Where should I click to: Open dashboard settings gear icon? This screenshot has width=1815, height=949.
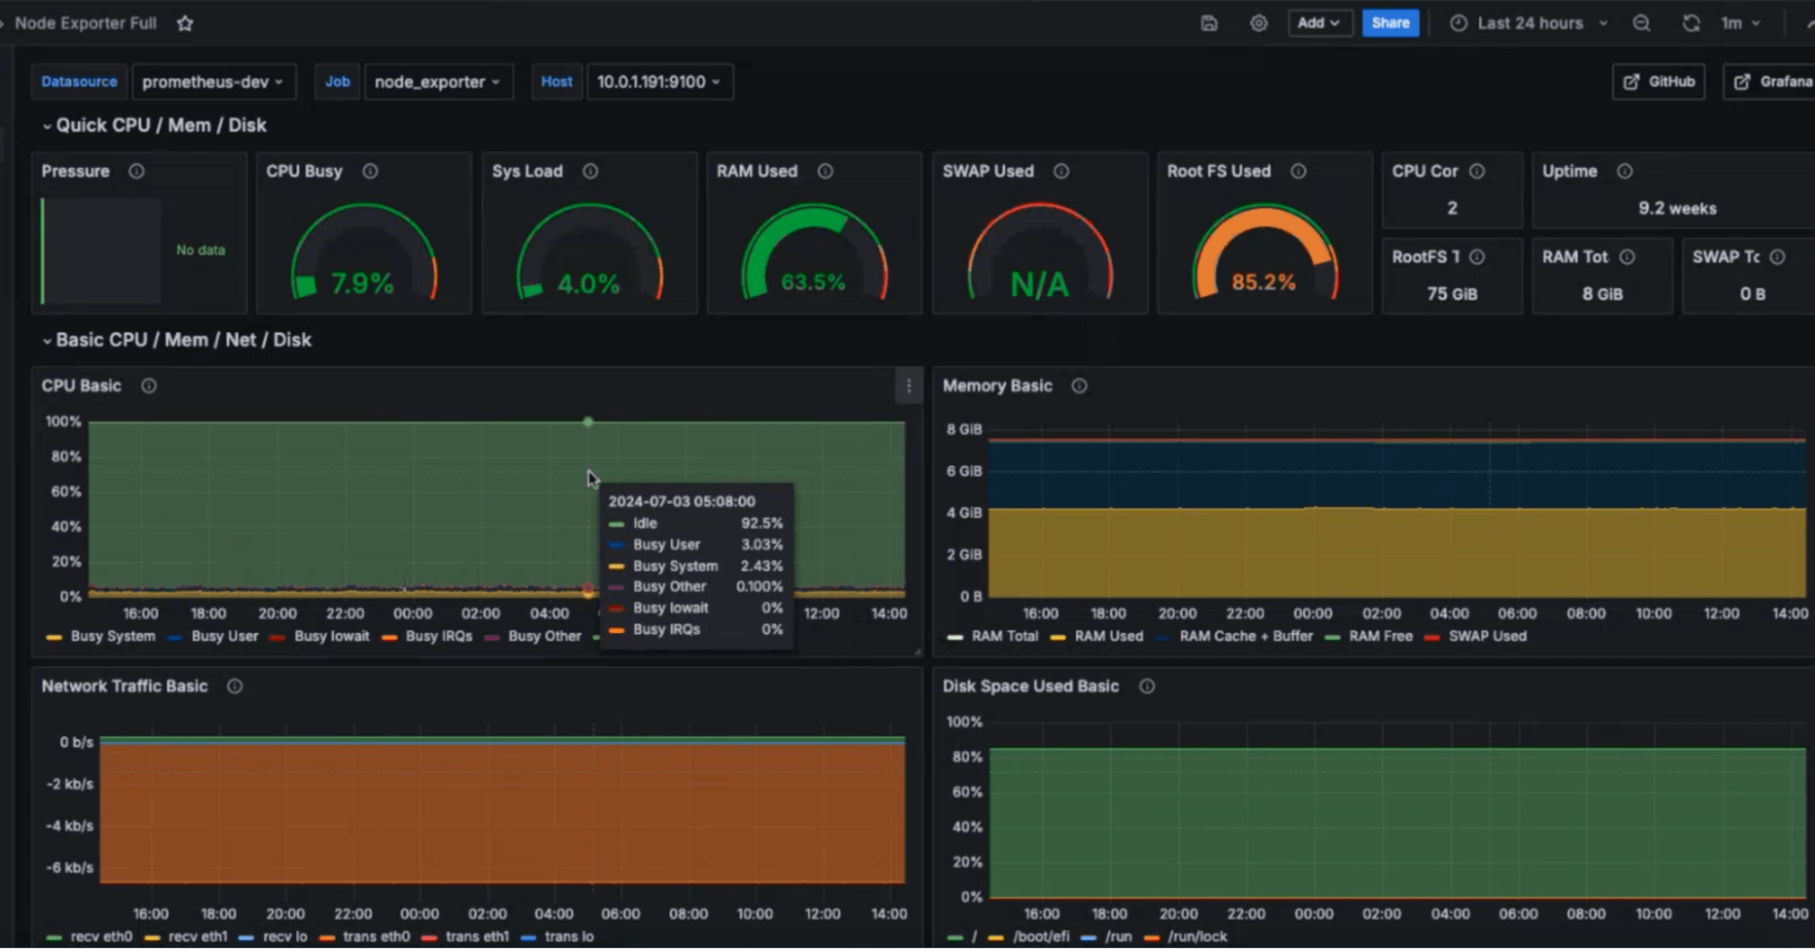pos(1258,24)
